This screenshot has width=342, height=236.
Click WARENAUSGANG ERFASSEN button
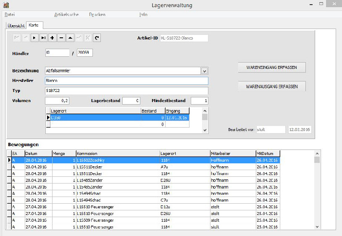click(272, 86)
